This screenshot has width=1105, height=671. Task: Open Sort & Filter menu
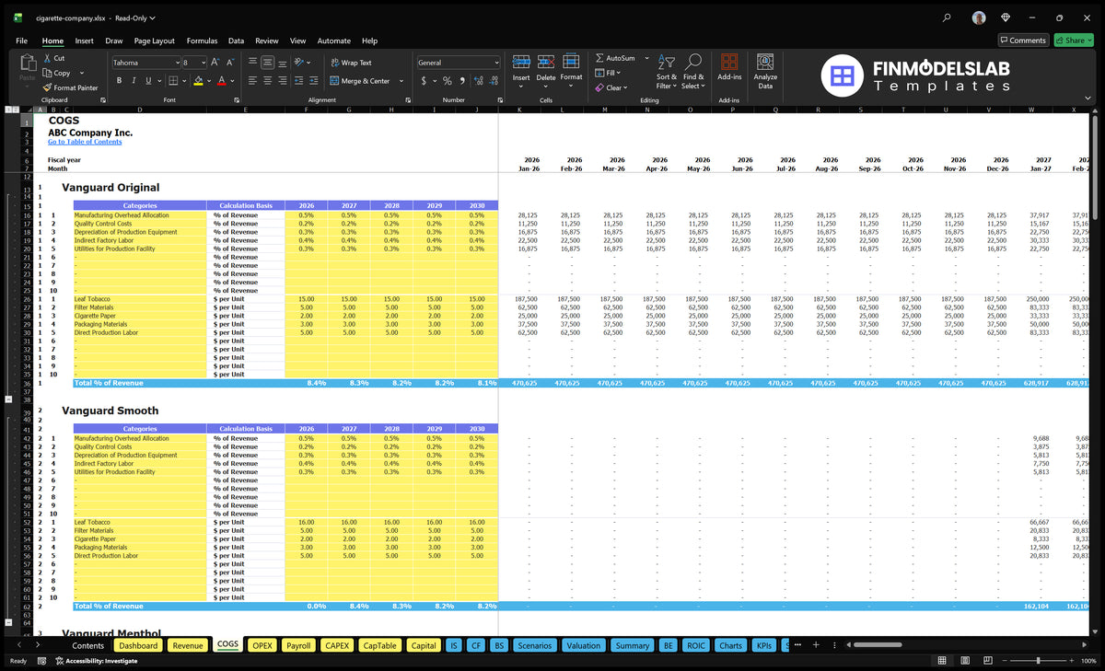pyautogui.click(x=667, y=72)
